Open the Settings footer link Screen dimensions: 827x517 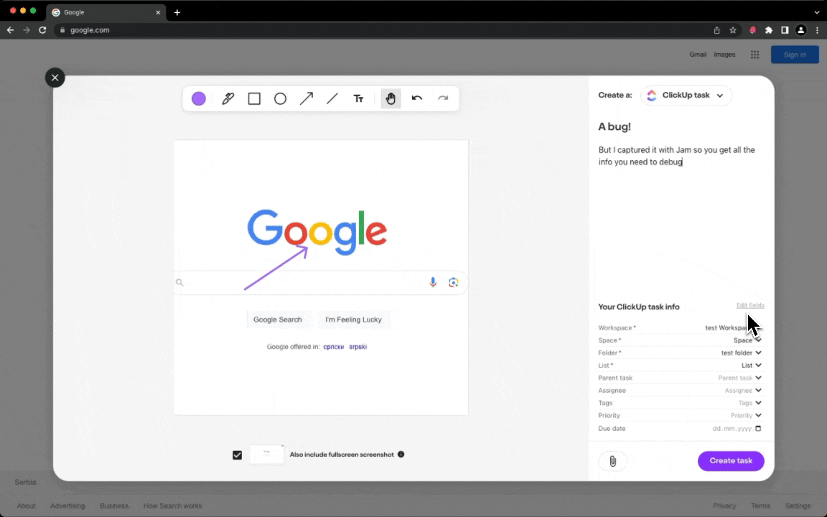798,506
